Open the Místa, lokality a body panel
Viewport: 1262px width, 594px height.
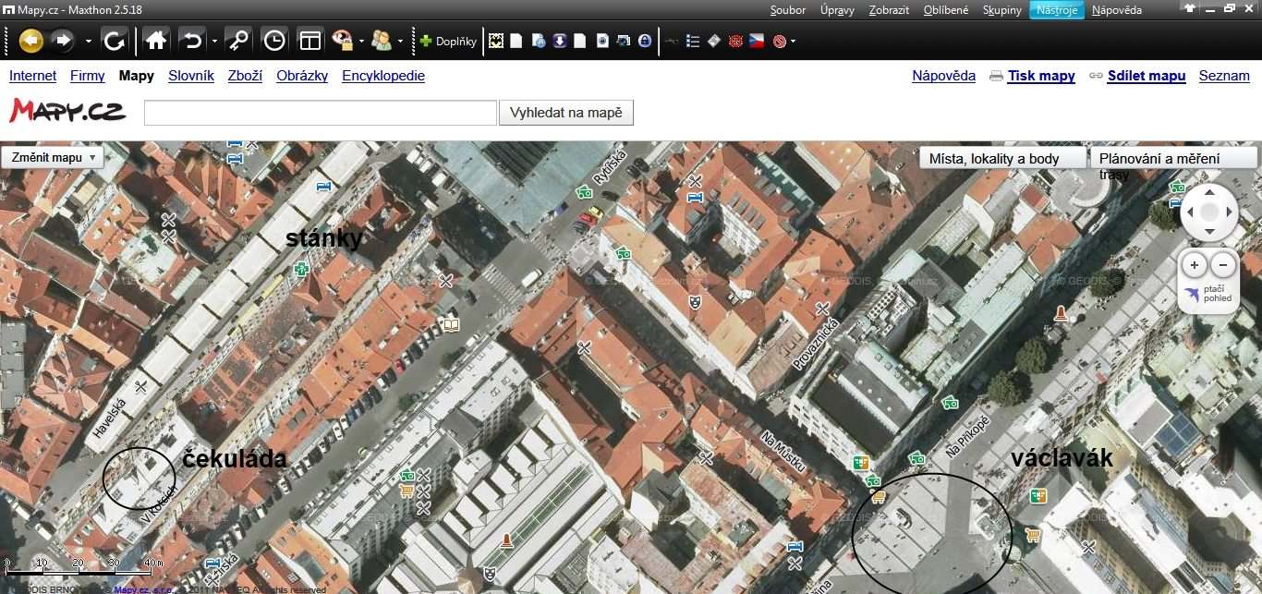point(1002,158)
